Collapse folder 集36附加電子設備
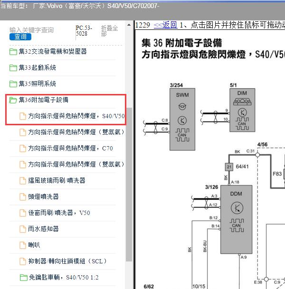Screen dimensions: 285x289 click(x=44, y=100)
